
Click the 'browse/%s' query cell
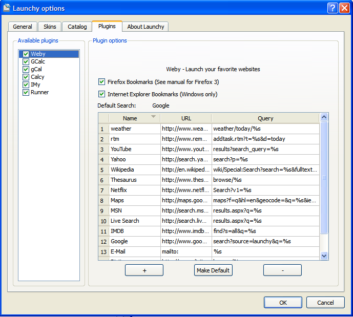coord(265,180)
